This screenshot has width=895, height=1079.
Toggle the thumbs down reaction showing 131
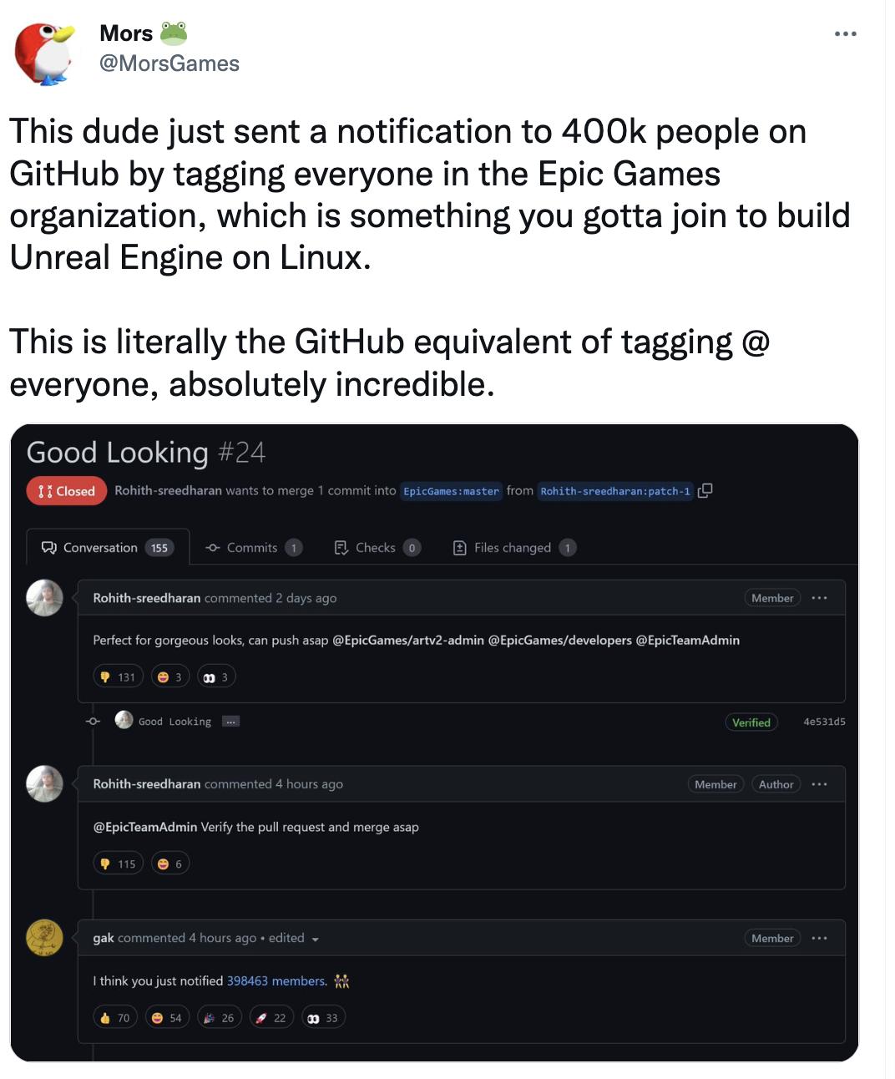[x=118, y=676]
